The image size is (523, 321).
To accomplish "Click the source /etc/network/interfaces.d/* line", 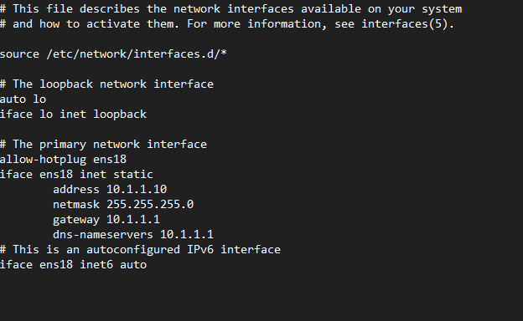I will [113, 53].
